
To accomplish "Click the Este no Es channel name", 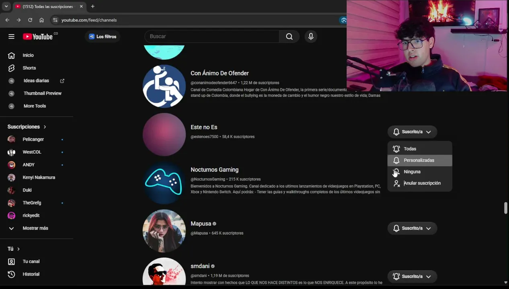I will pos(204,127).
